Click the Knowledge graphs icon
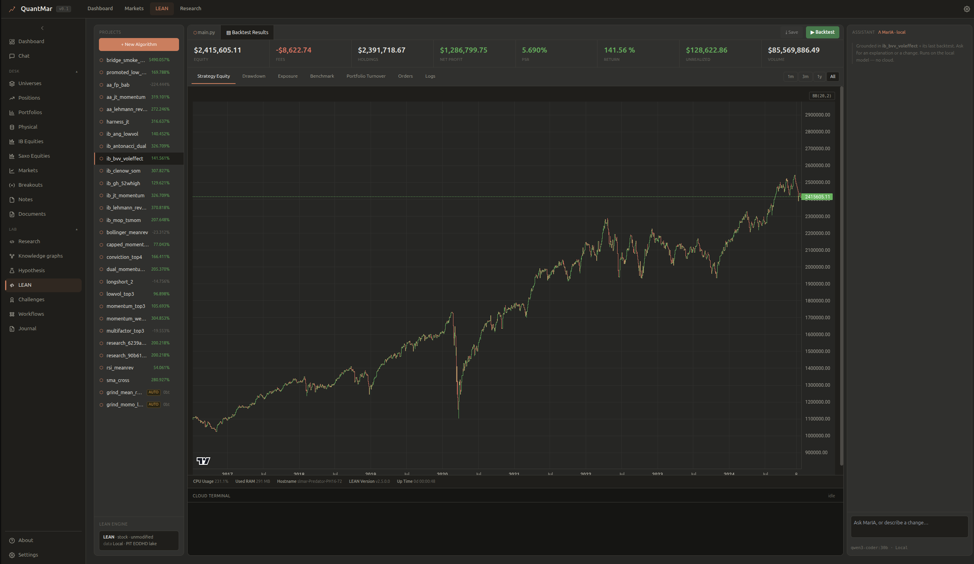The image size is (974, 564). tap(12, 256)
